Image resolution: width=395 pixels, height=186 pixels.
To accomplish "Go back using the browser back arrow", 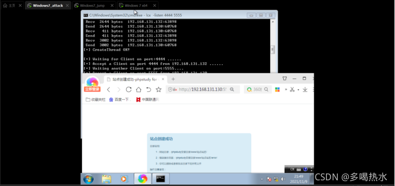I will pyautogui.click(x=109, y=89).
